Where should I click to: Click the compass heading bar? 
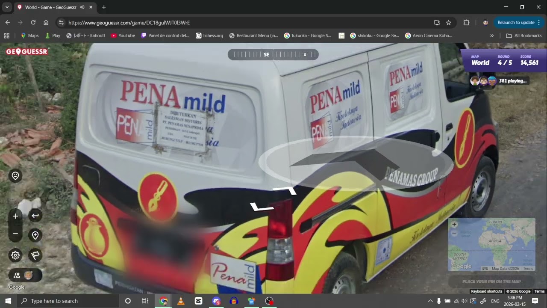273,54
